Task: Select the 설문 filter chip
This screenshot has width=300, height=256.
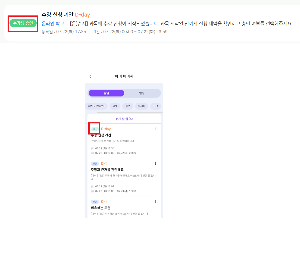Action: click(127, 106)
